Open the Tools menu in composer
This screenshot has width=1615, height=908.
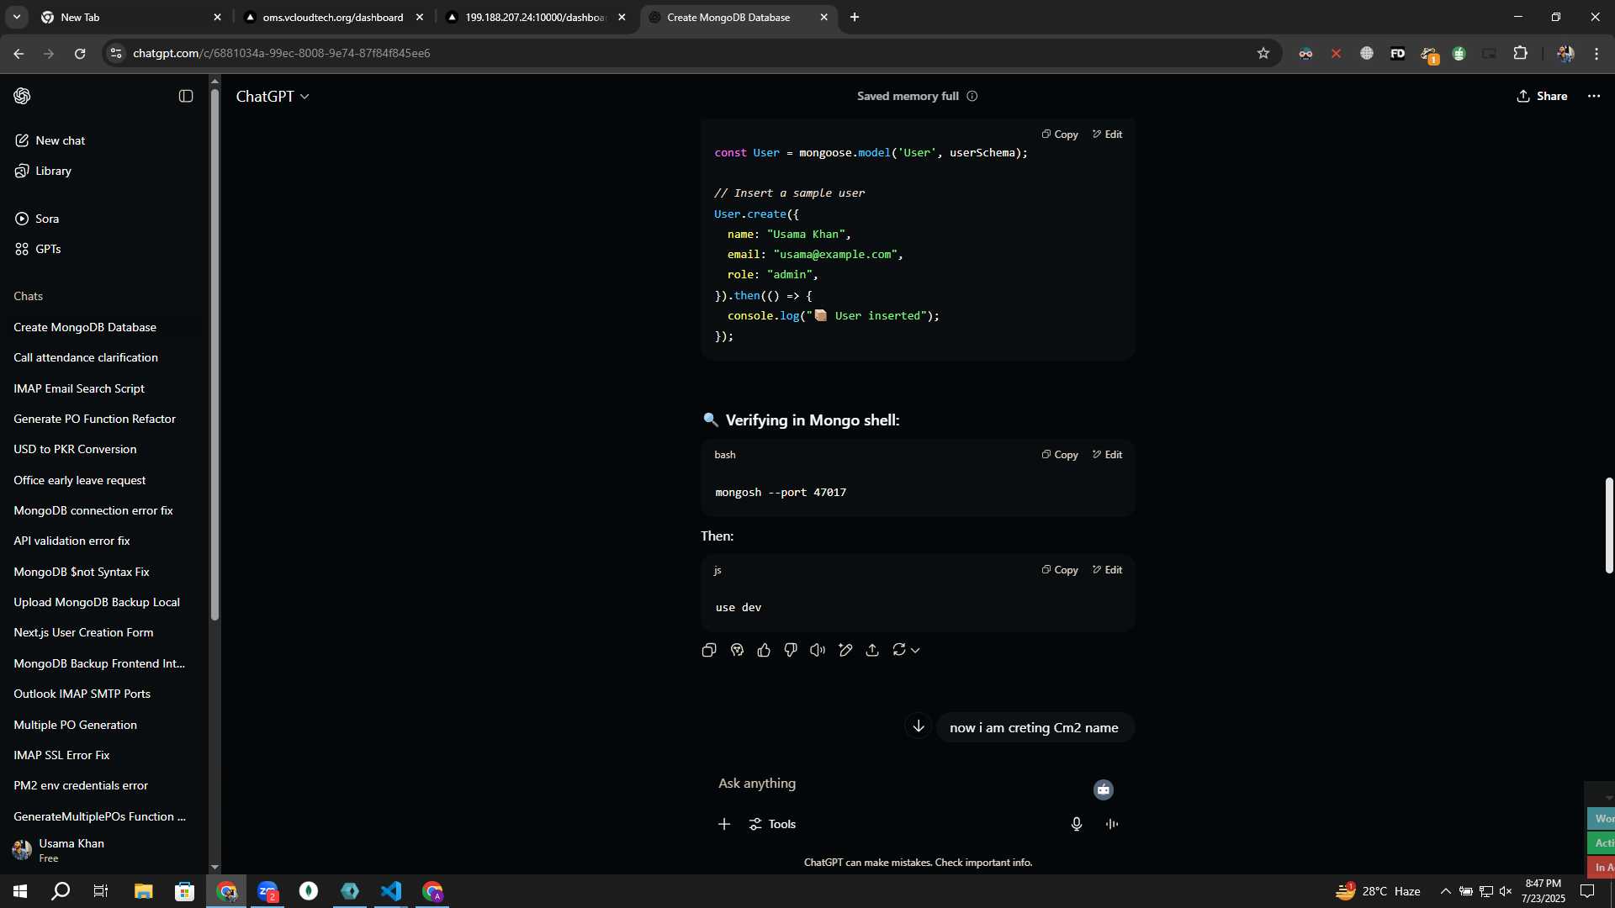coord(772,824)
